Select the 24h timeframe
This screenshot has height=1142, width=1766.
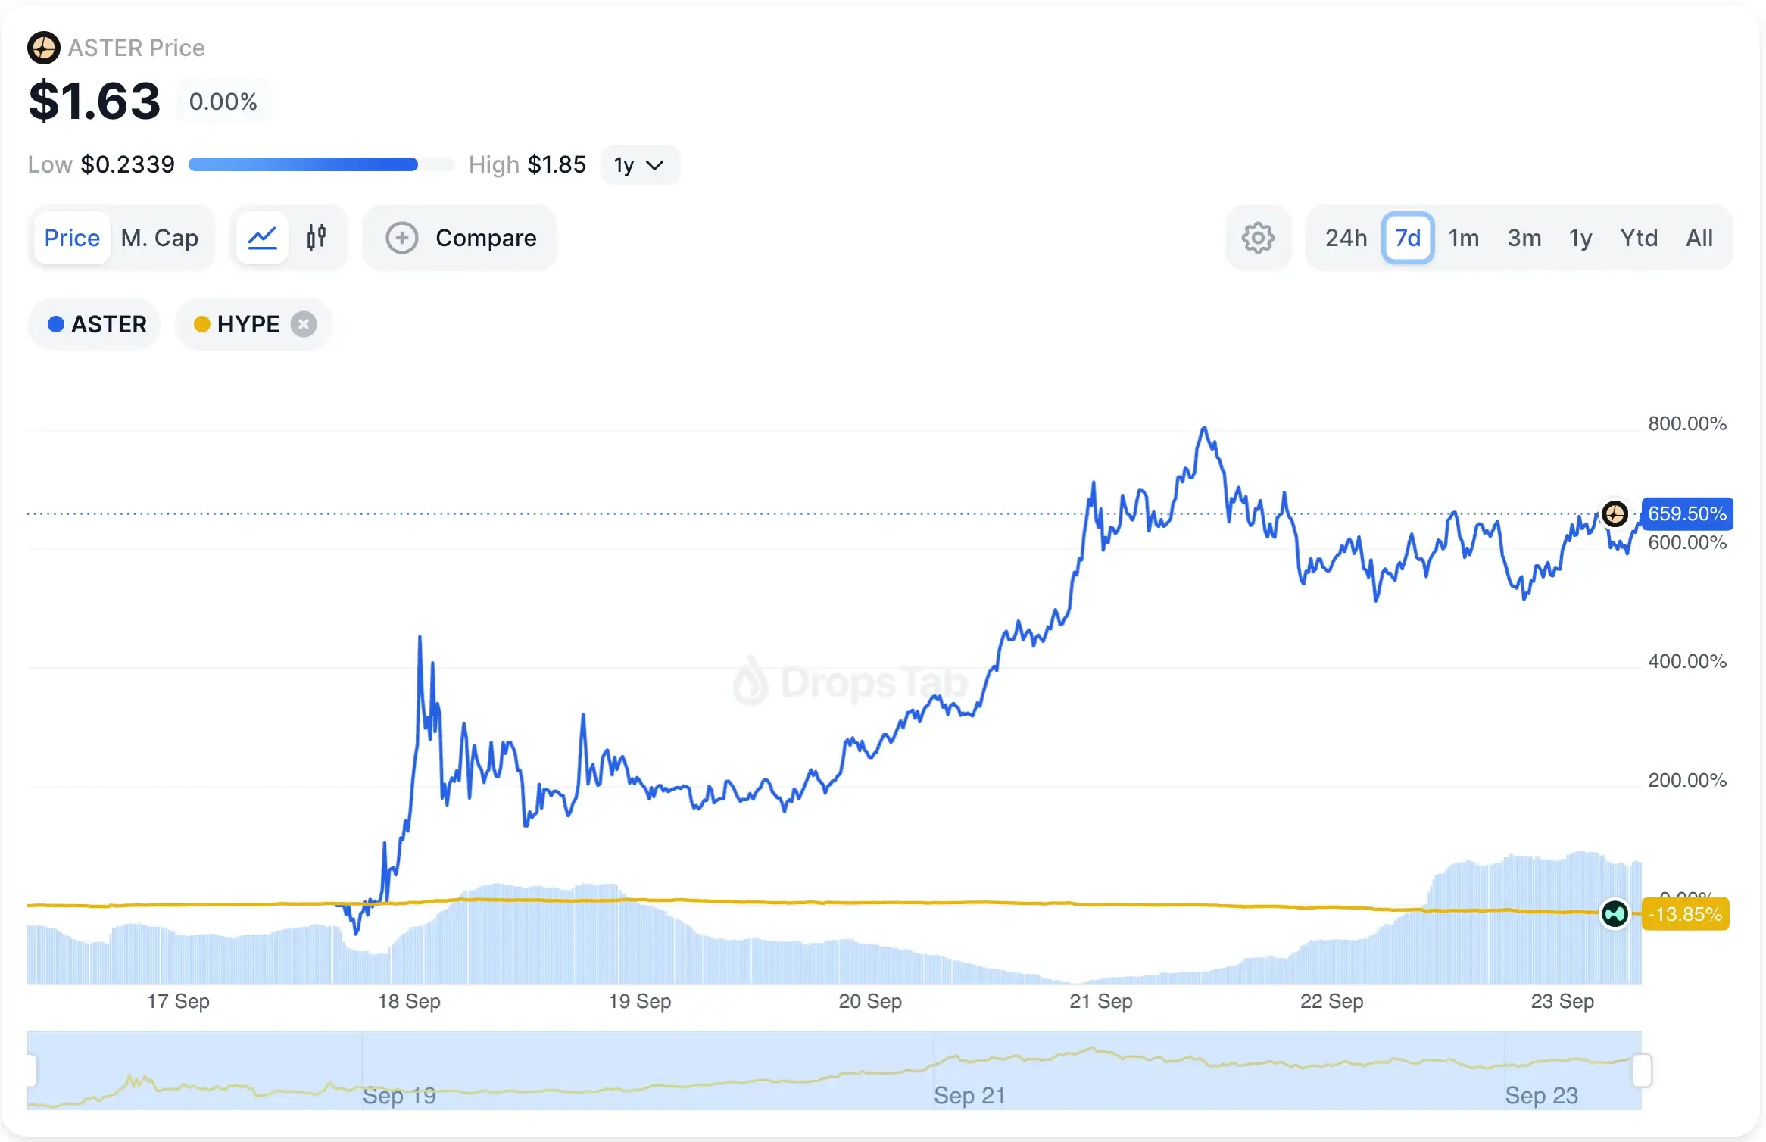[x=1346, y=237]
